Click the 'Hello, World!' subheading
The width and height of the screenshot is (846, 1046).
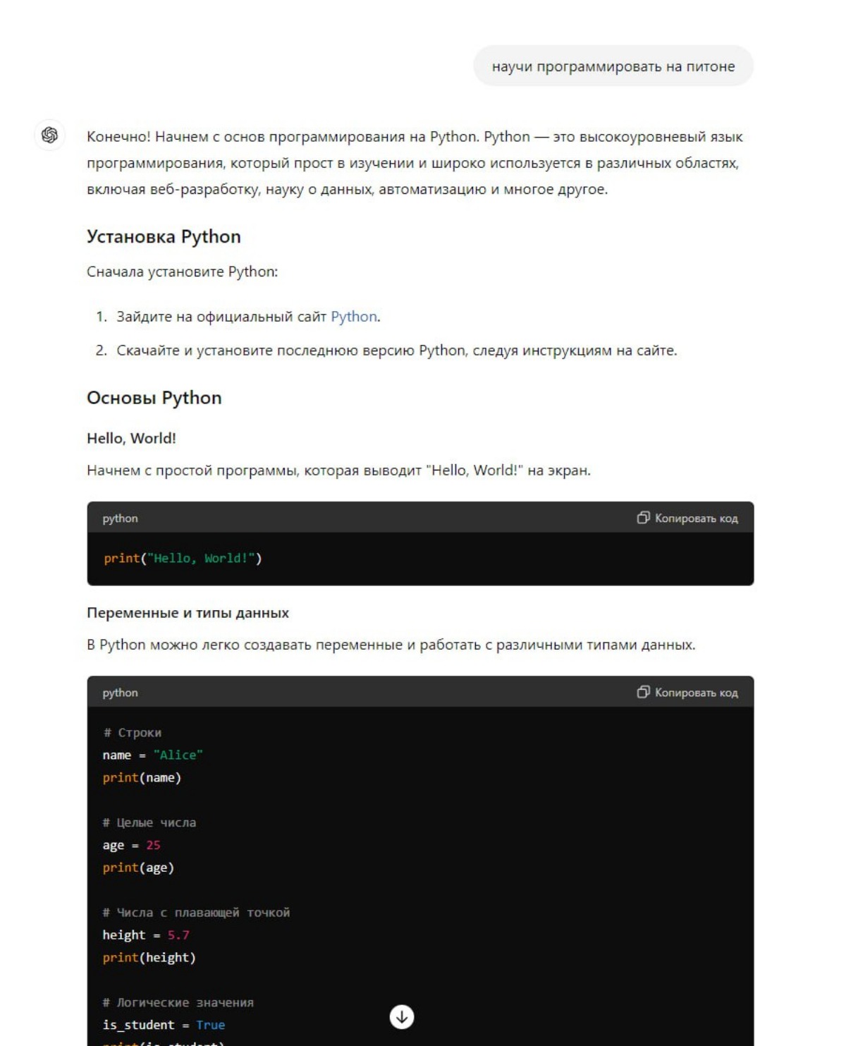tap(131, 438)
